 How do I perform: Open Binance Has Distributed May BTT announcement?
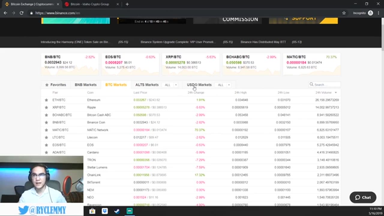[x=263, y=42]
